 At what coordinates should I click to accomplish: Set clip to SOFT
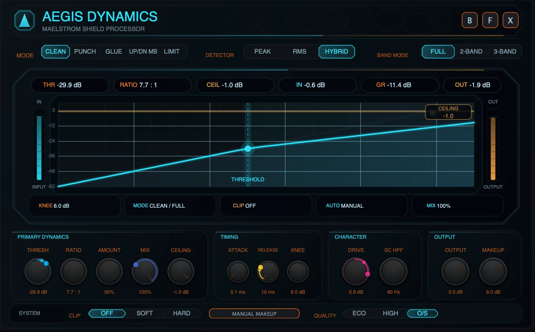[x=145, y=313]
